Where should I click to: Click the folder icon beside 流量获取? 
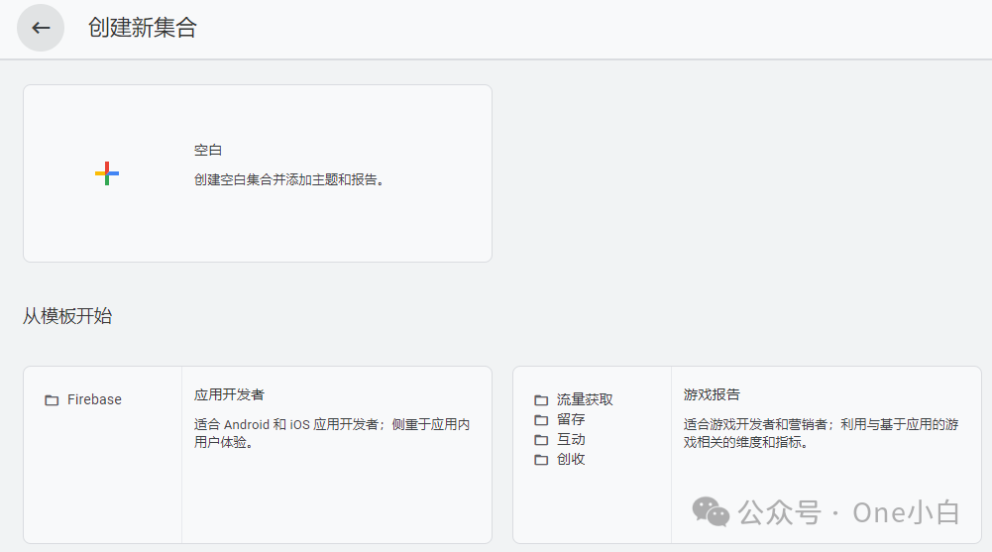(541, 400)
